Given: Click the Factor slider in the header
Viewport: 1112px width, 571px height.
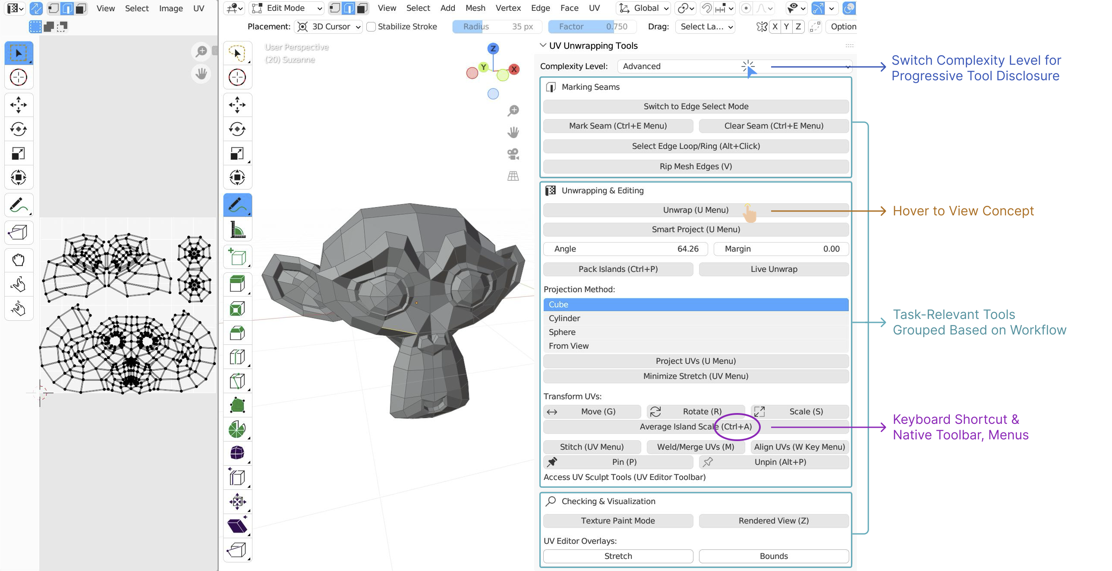Looking at the screenshot, I should tap(592, 27).
